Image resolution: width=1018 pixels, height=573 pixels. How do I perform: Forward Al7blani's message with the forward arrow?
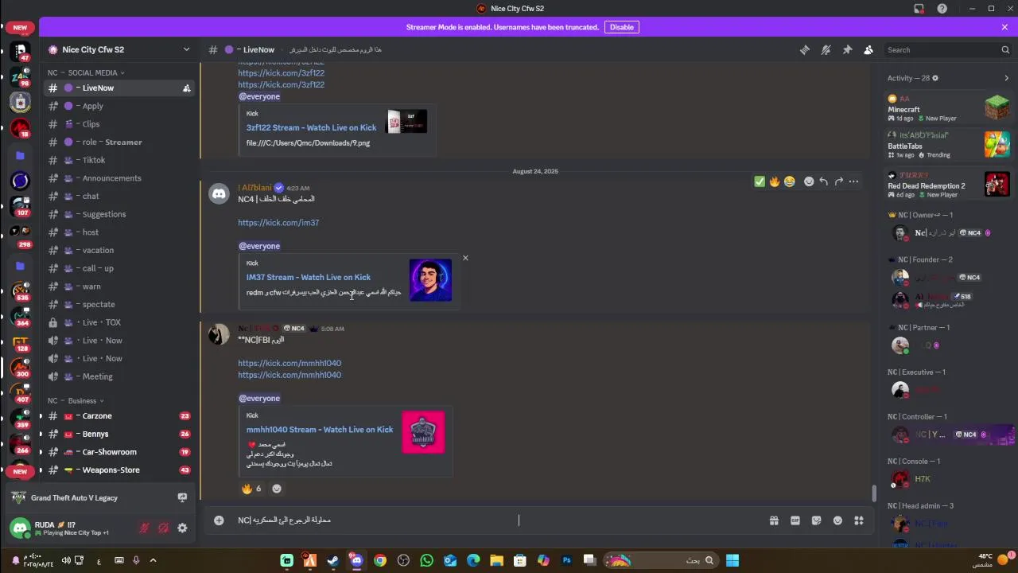tap(838, 181)
